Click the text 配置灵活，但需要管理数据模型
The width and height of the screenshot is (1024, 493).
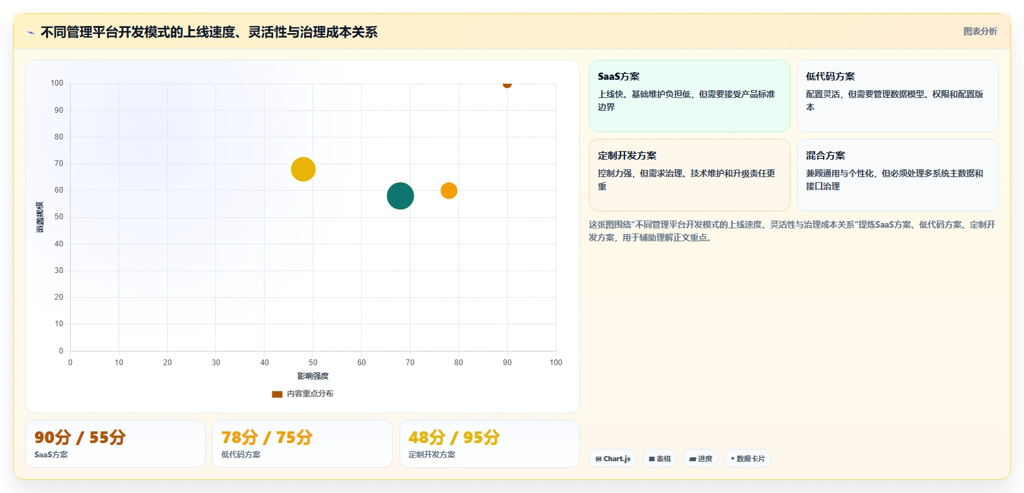click(865, 94)
